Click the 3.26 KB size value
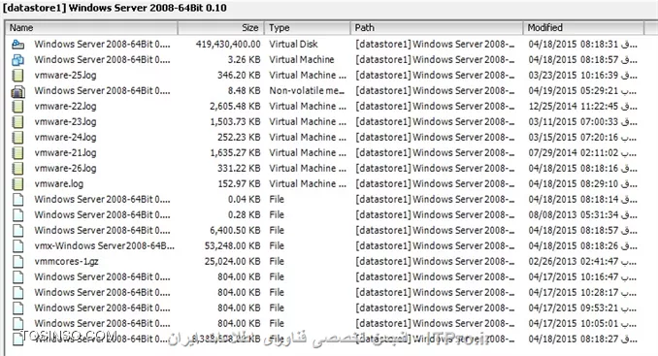The width and height of the screenshot is (658, 356). pyautogui.click(x=244, y=59)
